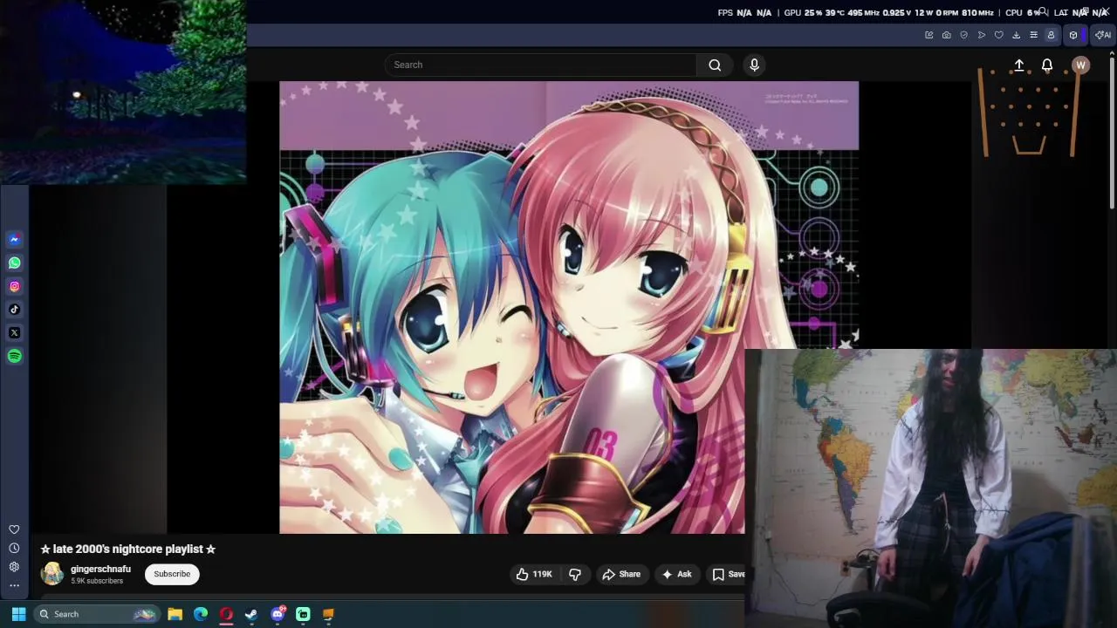The height and width of the screenshot is (628, 1117).
Task: Open History clock icon in sidebar
Action: (14, 548)
